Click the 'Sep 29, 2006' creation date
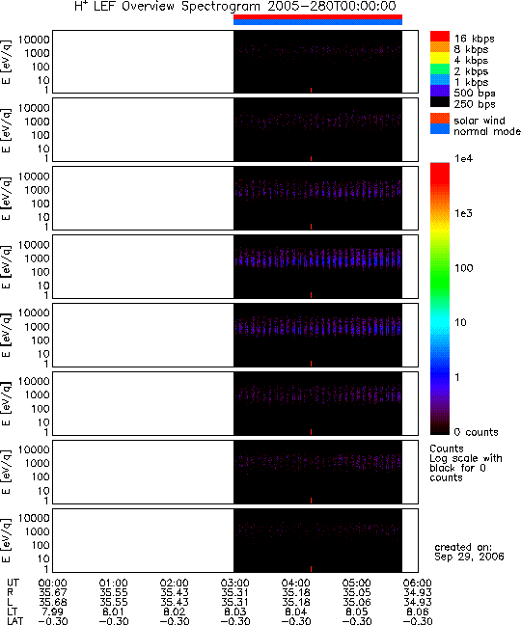Screen dimensions: 521x625 pos(469,557)
